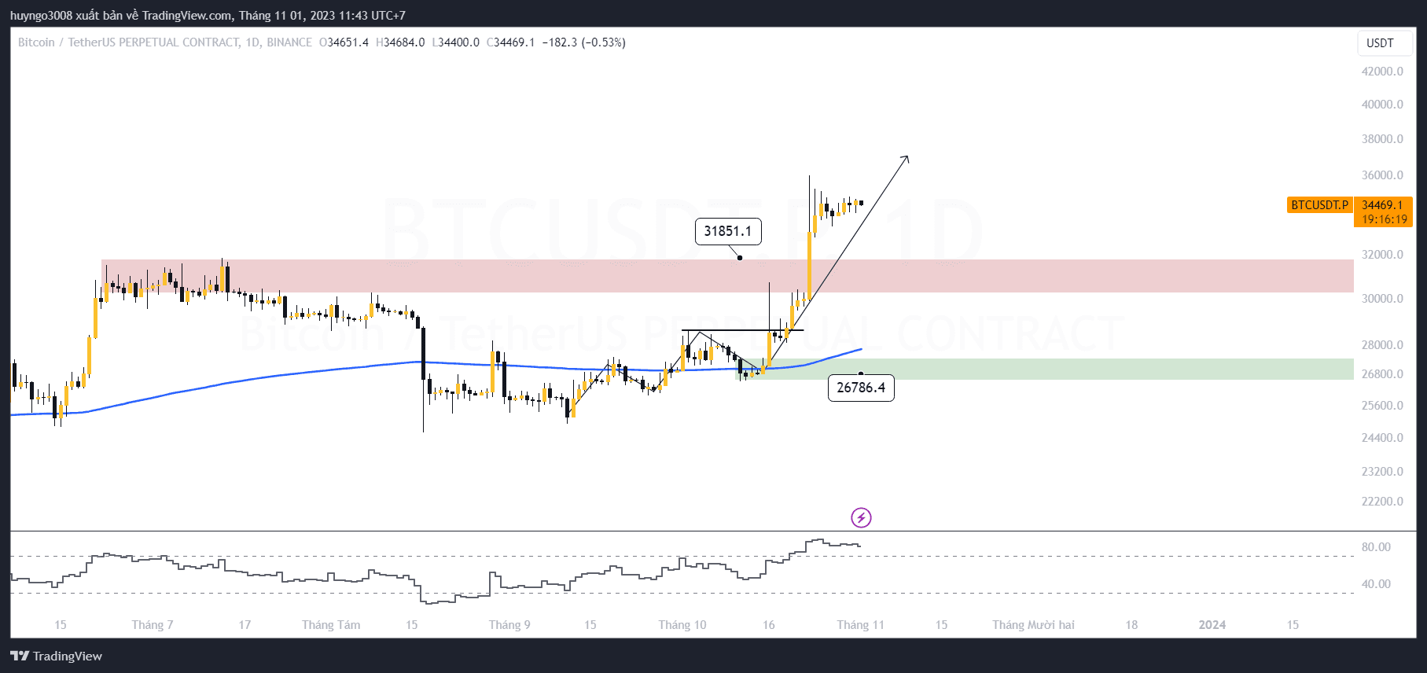Click the 32000.0 price axis label
Screen dimensions: 1427x673
(x=1382, y=255)
